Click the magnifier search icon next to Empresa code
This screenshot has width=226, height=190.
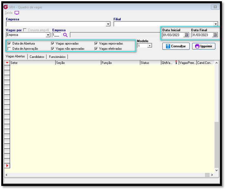65,35
